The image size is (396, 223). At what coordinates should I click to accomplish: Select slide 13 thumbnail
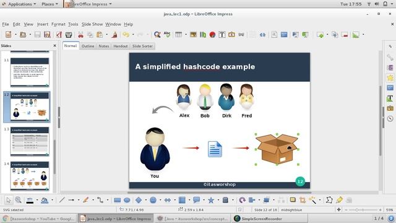click(x=30, y=141)
